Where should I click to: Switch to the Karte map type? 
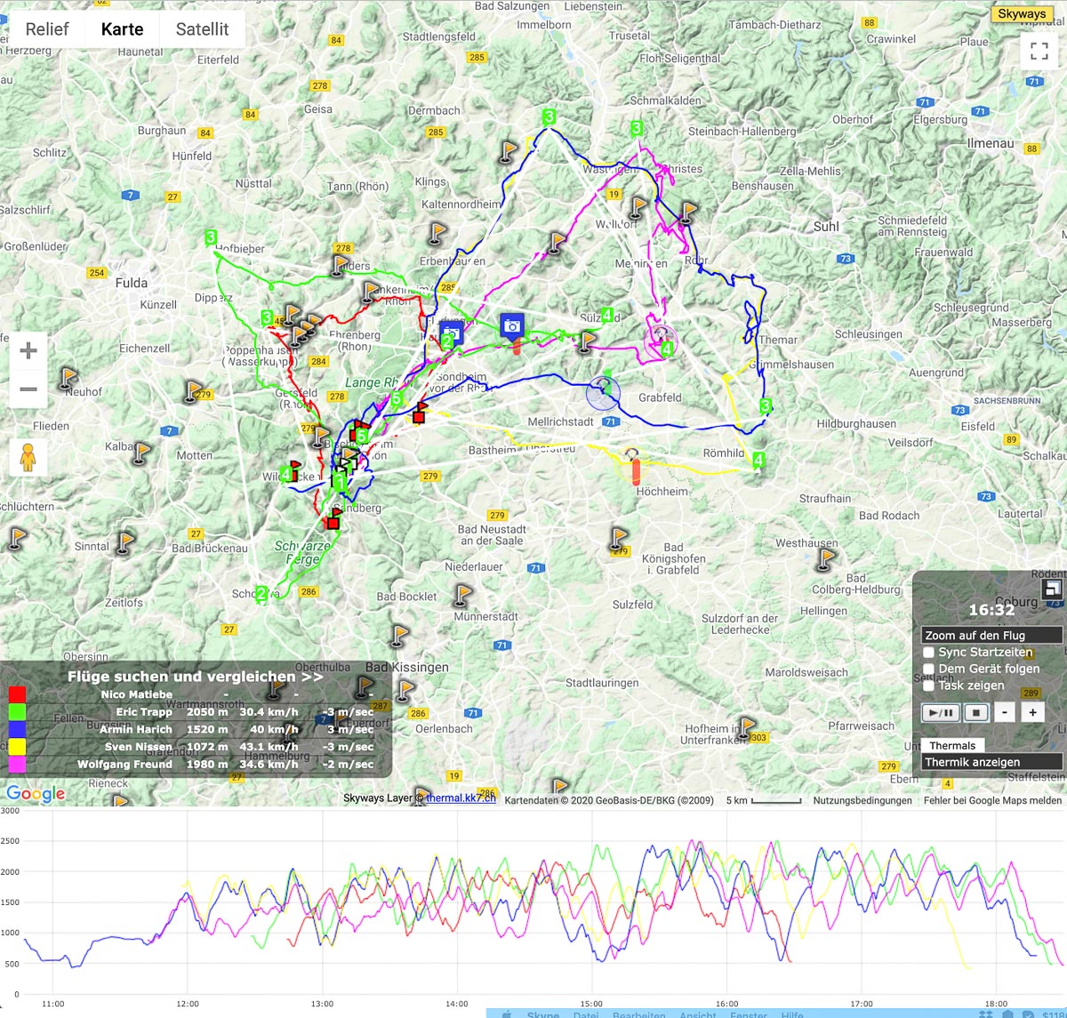(123, 28)
